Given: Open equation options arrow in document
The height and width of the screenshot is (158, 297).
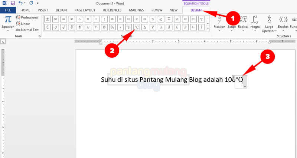Looking at the screenshot, I should 245,86.
